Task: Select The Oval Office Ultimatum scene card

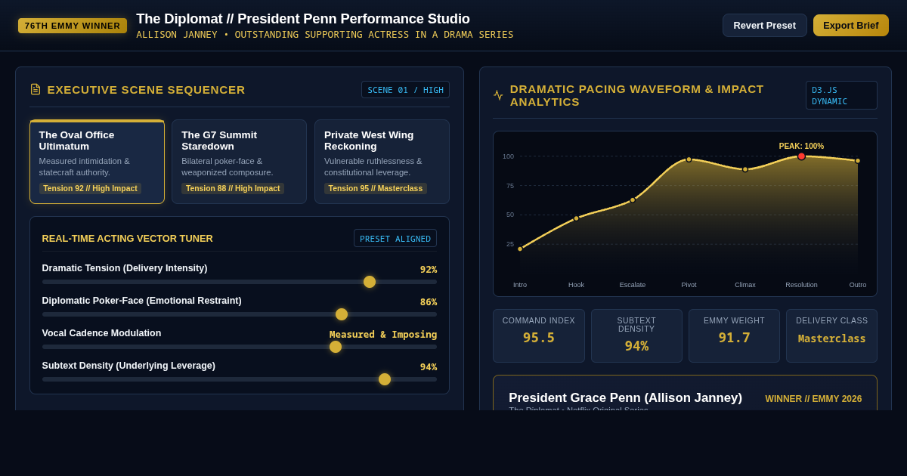Action: [x=98, y=162]
